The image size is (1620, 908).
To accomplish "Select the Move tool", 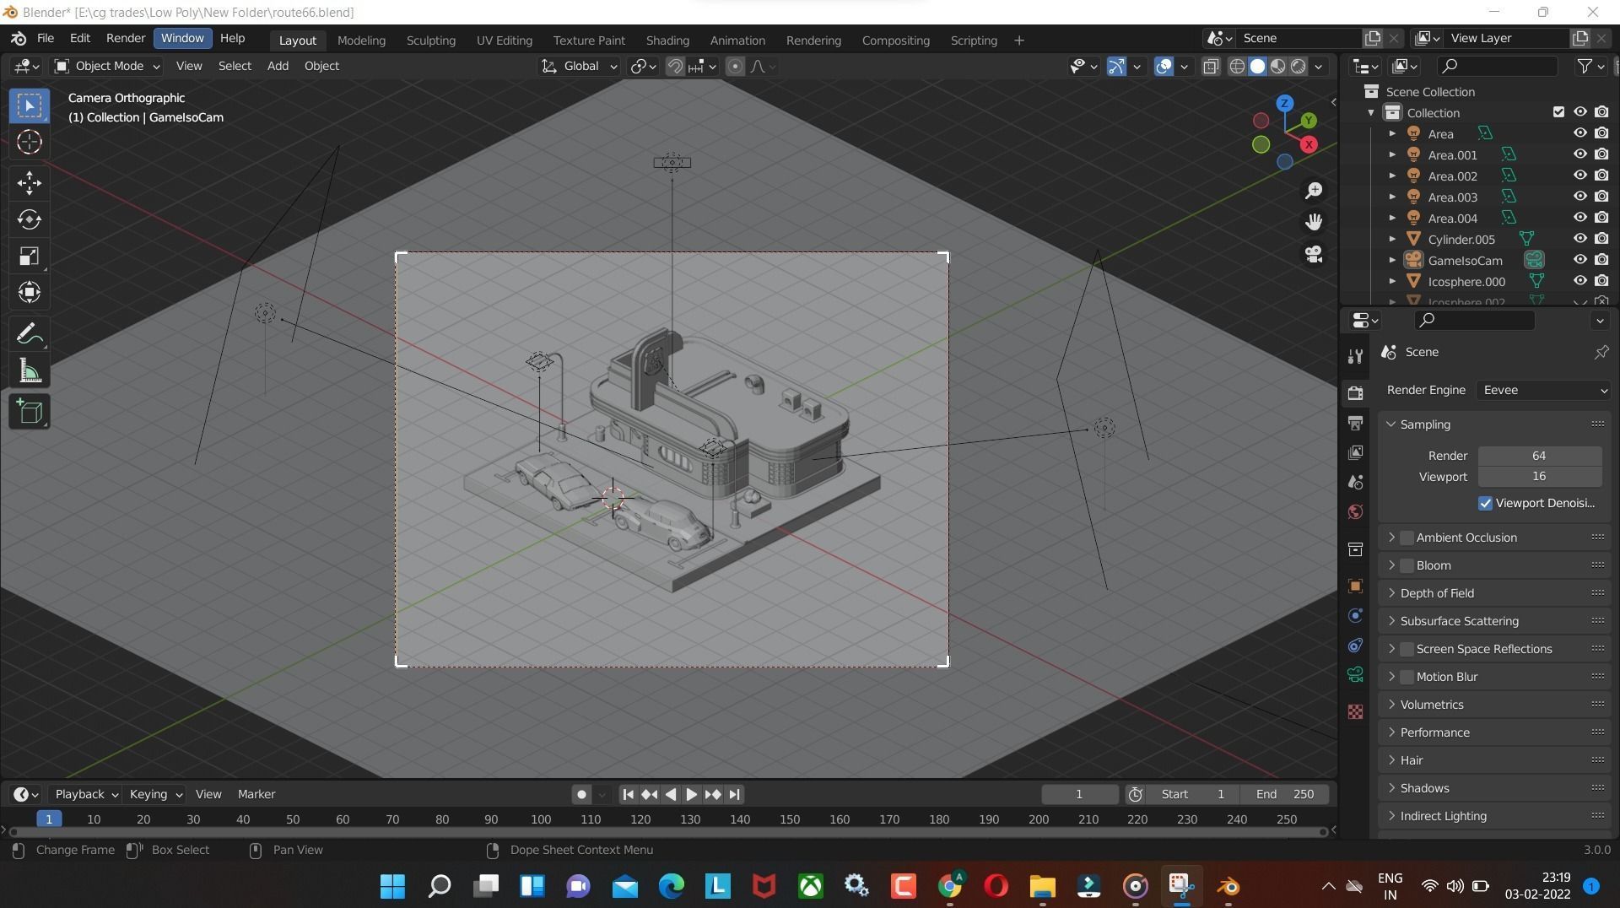I will [30, 183].
